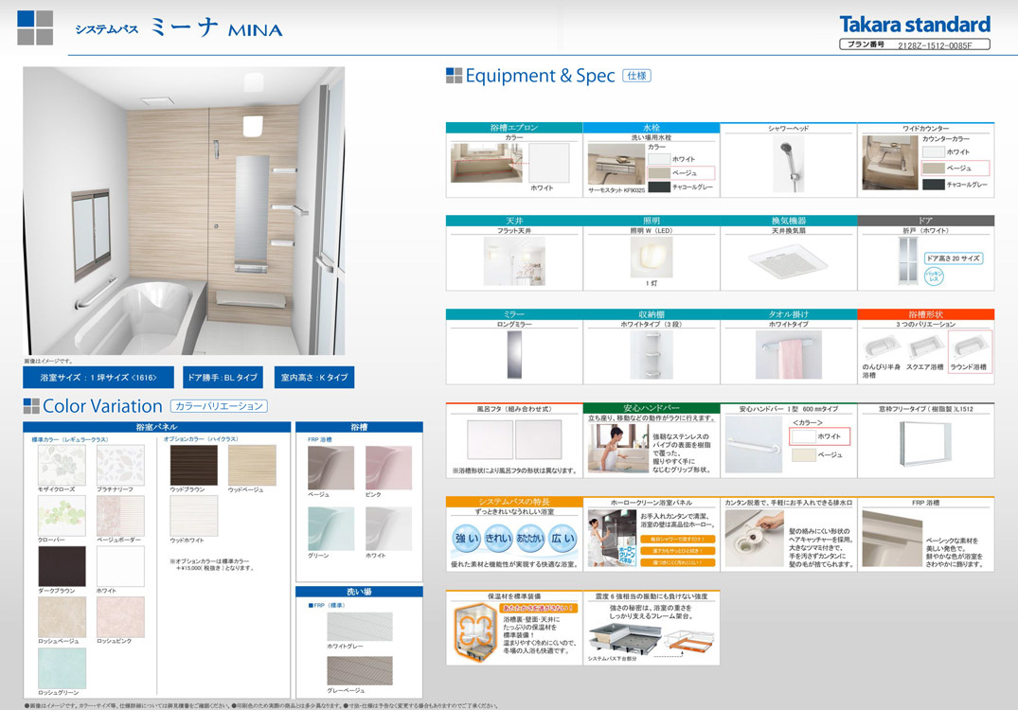Click the Takara standard logo
This screenshot has height=710, width=1018.
coord(915,25)
